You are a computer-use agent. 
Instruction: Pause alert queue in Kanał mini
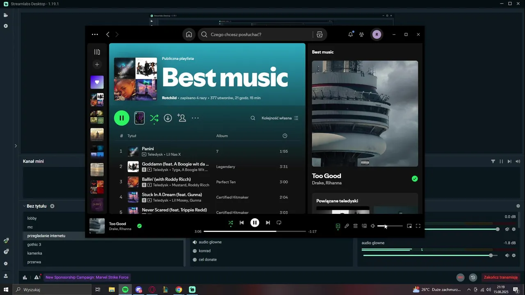(x=501, y=161)
